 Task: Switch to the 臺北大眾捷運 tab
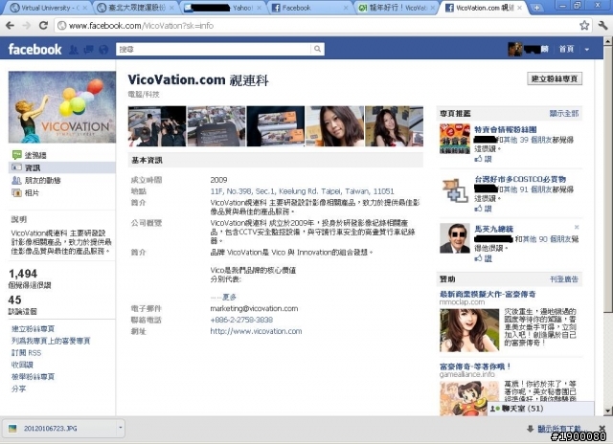click(135, 8)
